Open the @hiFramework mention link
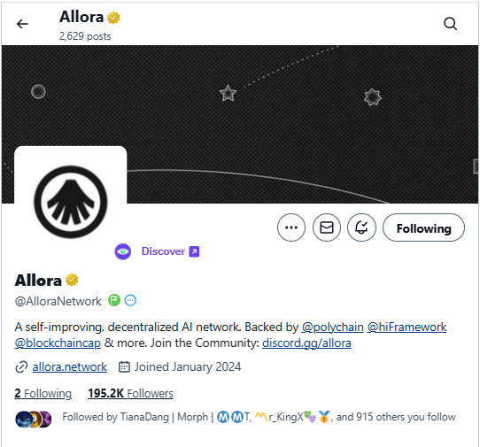 [x=406, y=328]
